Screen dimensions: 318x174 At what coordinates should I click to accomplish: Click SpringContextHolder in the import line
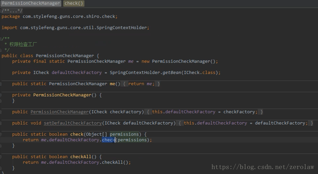pyautogui.click(x=121, y=28)
